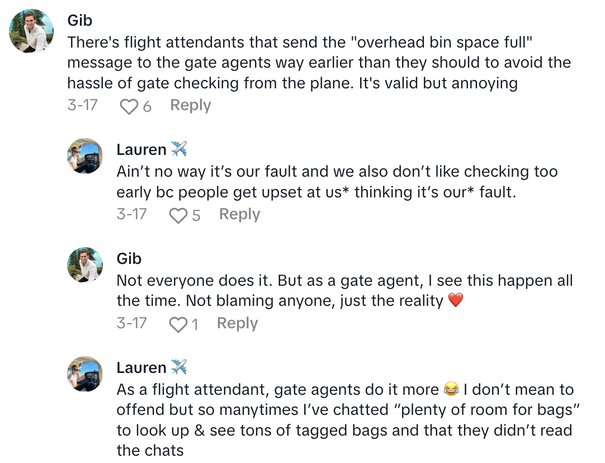
Task: Click the laughing emoji in Lauren's comment
Action: 450,390
